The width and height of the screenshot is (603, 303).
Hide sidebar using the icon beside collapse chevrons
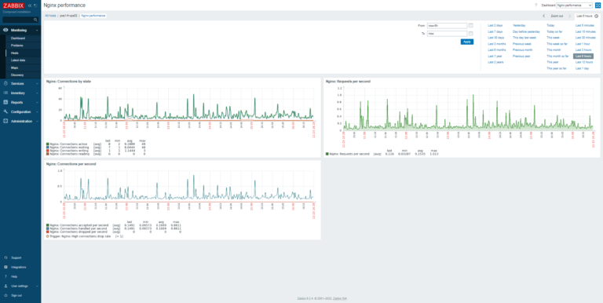click(35, 5)
